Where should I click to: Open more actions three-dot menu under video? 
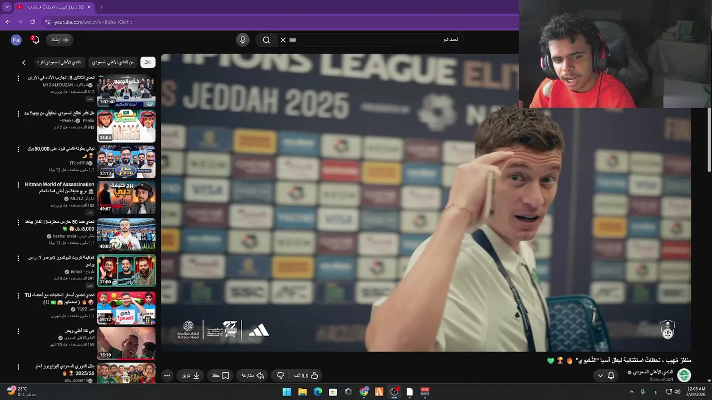167,376
